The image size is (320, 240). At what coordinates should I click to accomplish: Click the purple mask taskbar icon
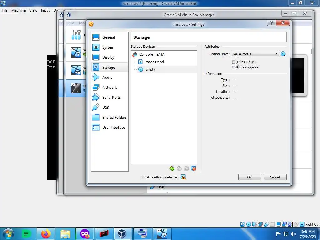[84, 234]
